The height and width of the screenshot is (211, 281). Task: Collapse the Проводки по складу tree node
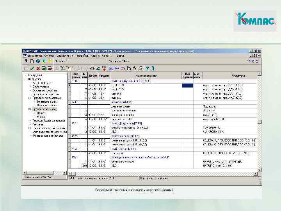(x=30, y=109)
